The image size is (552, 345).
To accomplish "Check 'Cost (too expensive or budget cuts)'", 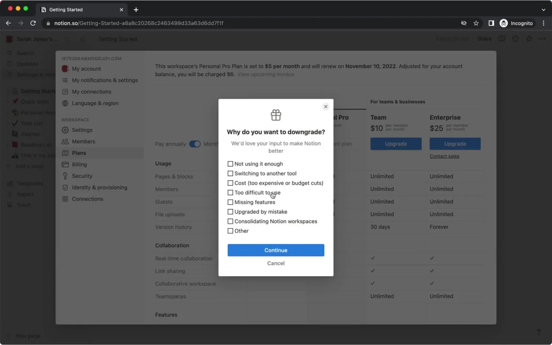I will tap(230, 183).
